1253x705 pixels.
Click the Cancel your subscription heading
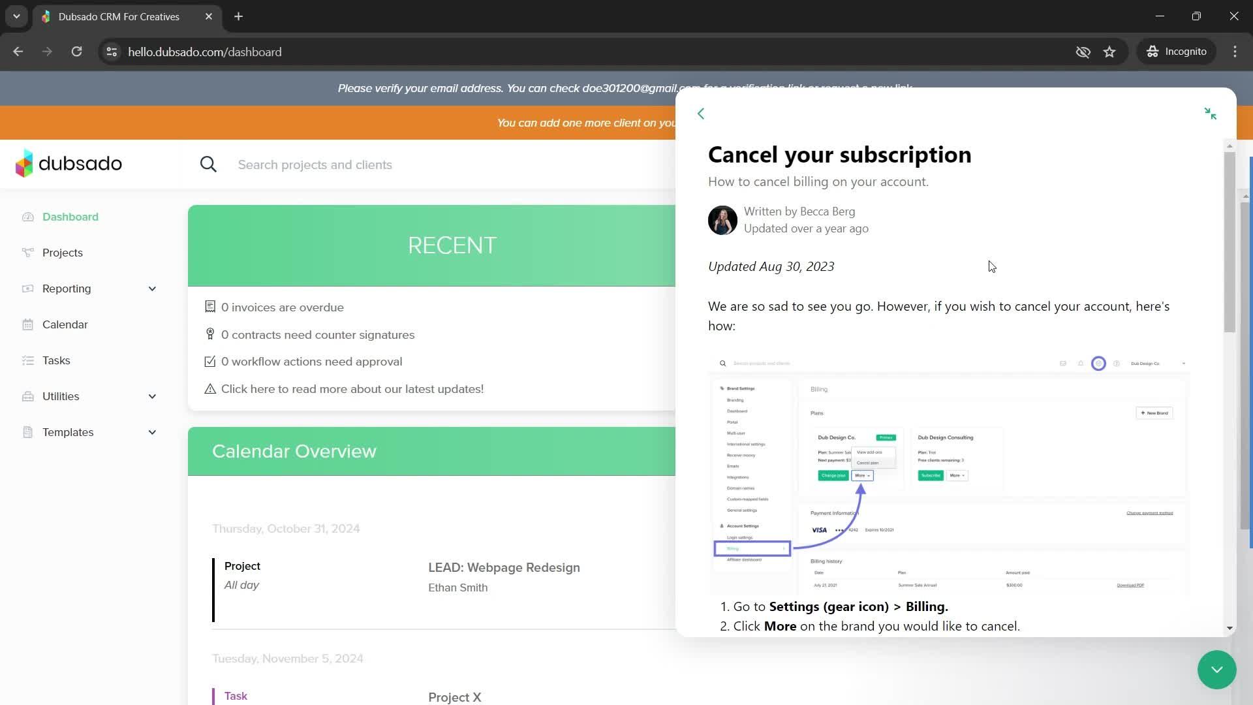(x=840, y=155)
